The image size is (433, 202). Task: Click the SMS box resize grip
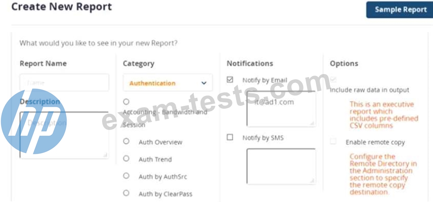tap(312, 181)
